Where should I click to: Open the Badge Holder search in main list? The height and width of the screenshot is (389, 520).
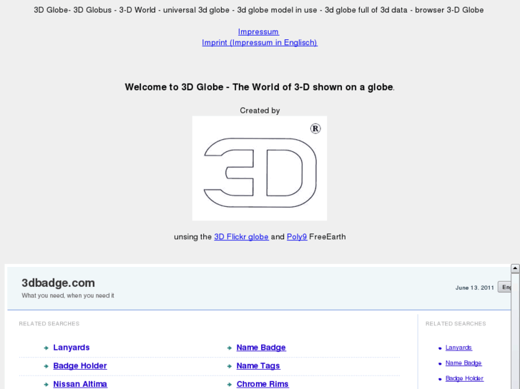point(80,366)
